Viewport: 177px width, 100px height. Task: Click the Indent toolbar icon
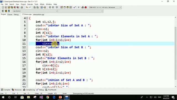[x=50, y=7]
